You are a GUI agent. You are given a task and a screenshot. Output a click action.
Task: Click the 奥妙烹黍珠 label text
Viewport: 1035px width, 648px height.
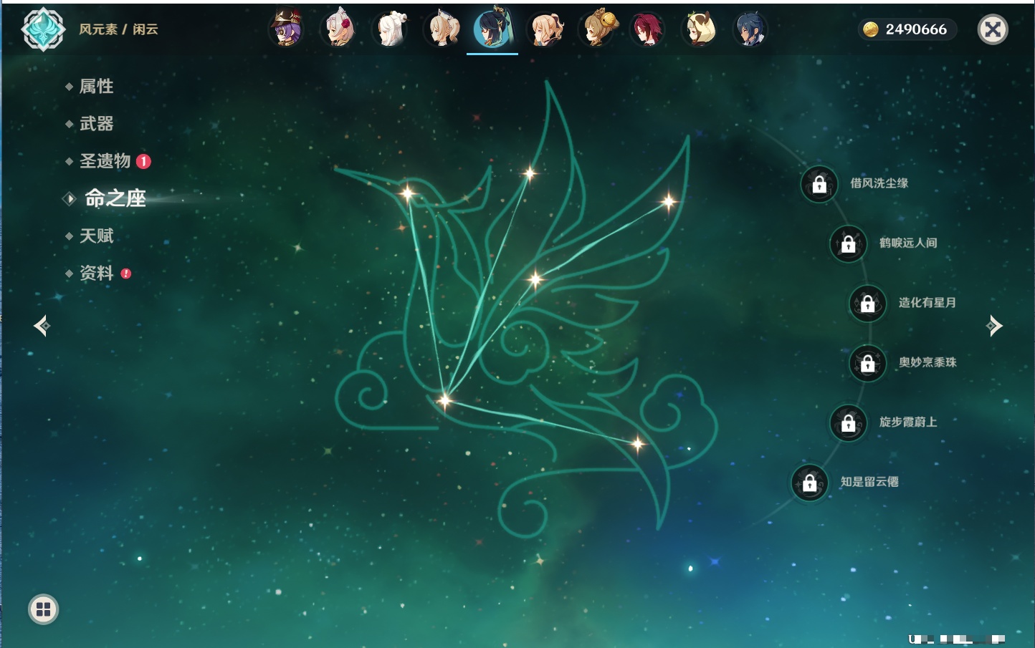tap(927, 362)
